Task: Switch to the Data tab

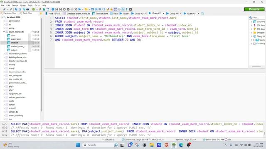Action: click(x=114, y=14)
